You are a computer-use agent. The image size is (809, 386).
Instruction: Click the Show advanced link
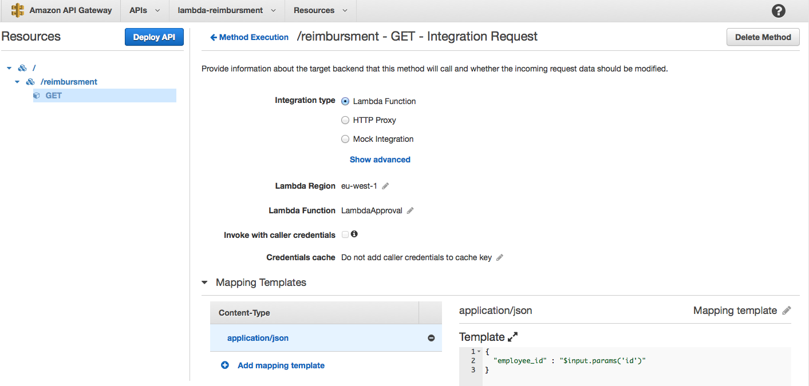[380, 160]
